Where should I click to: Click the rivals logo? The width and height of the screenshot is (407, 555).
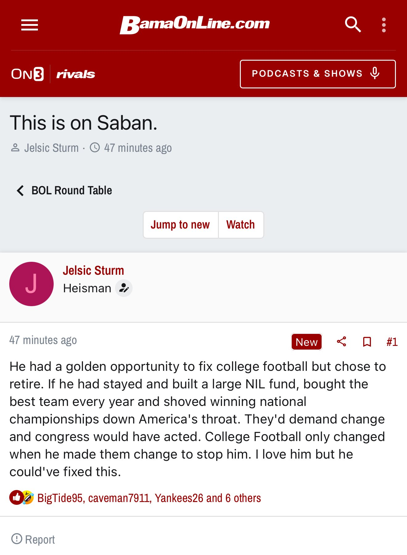[x=76, y=74]
